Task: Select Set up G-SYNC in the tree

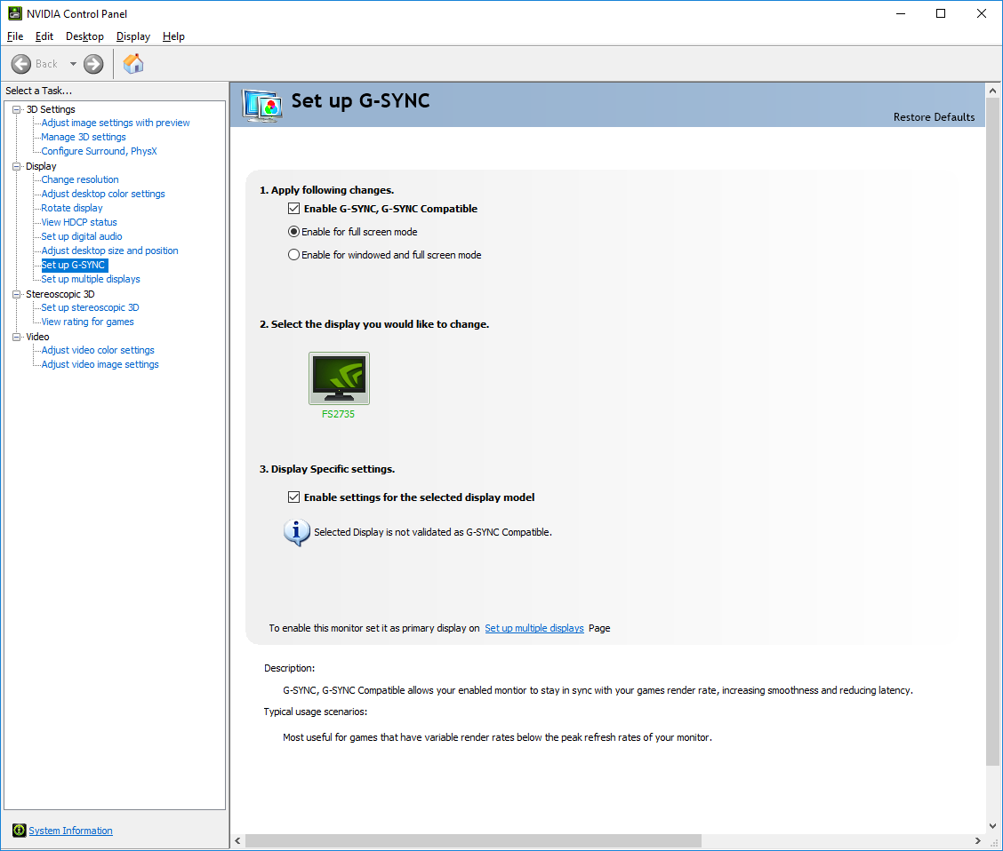Action: (74, 265)
